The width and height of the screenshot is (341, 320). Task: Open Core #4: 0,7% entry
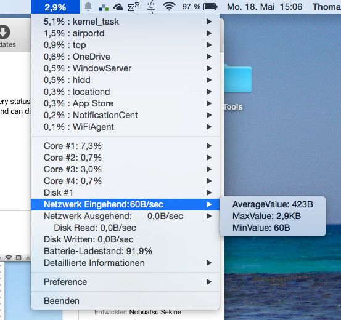click(x=125, y=181)
